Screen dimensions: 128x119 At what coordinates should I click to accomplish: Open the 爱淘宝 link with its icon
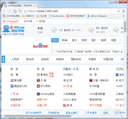[x=42, y=75]
